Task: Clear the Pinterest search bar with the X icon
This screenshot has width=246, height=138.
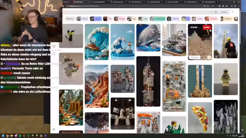Action: click(x=211, y=12)
